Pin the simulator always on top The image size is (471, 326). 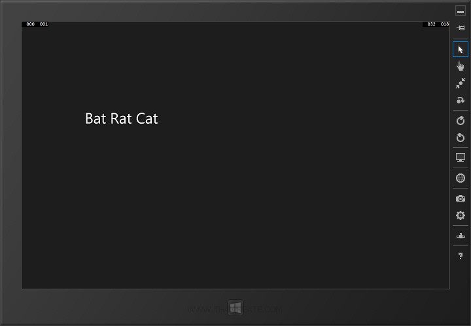[x=461, y=27]
